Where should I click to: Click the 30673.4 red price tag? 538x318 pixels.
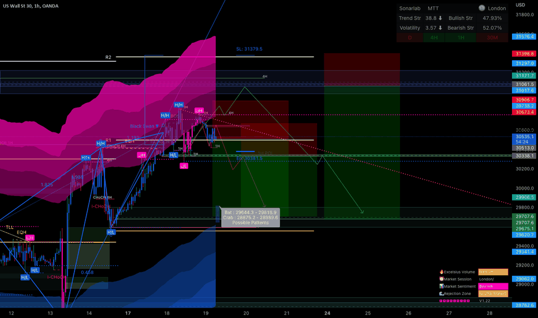pyautogui.click(x=524, y=112)
